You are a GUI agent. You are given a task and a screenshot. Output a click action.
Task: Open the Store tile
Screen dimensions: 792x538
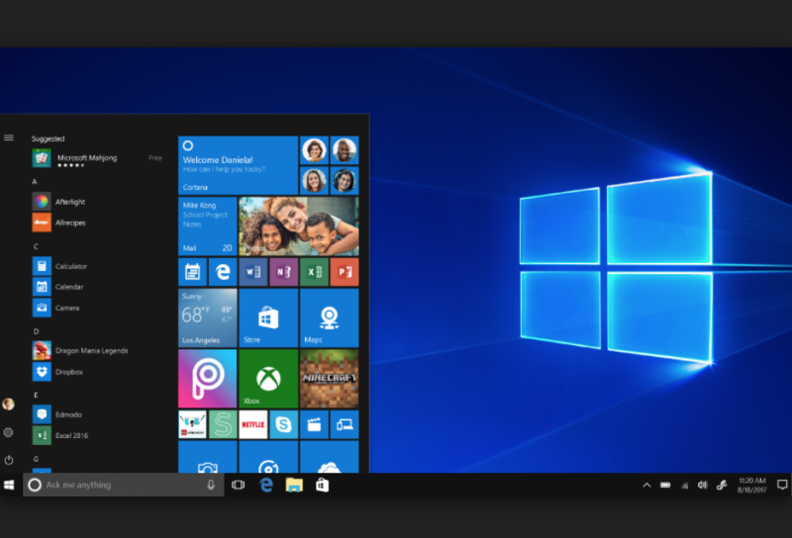click(268, 318)
